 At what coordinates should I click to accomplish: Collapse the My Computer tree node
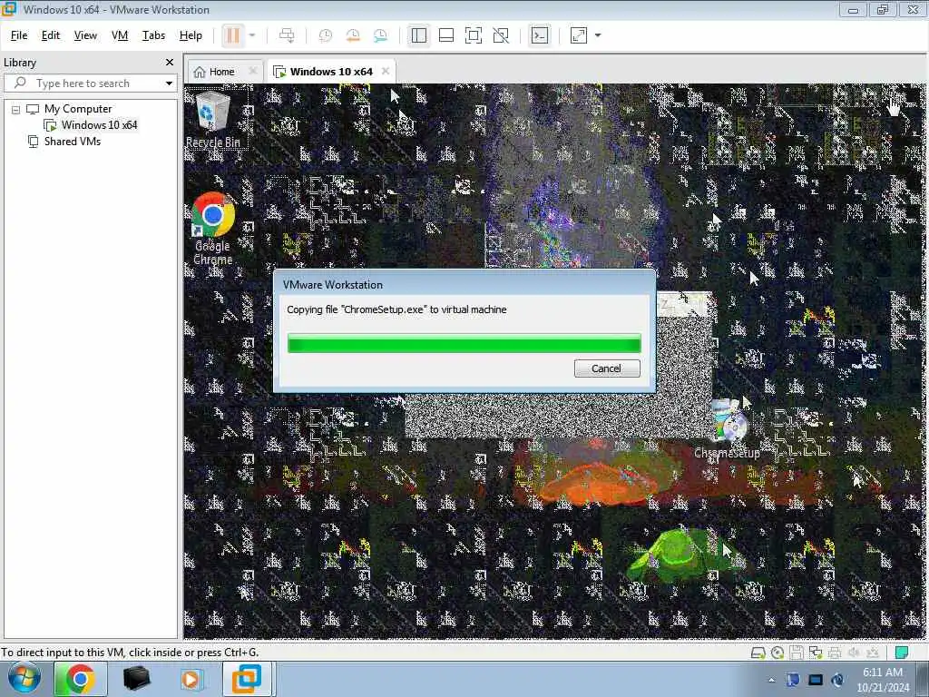click(16, 109)
